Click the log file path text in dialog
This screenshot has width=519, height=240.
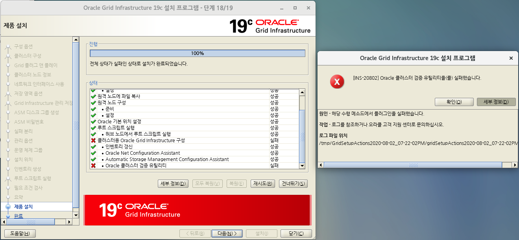pos(418,143)
